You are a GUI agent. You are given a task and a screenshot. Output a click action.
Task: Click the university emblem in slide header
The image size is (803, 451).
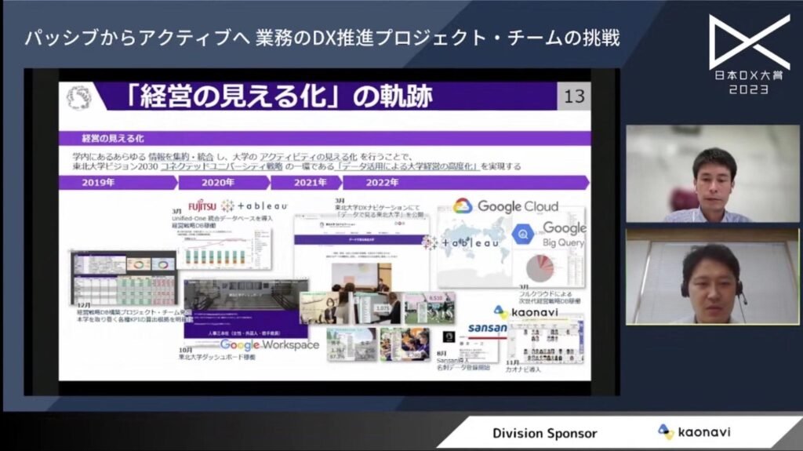[x=79, y=96]
